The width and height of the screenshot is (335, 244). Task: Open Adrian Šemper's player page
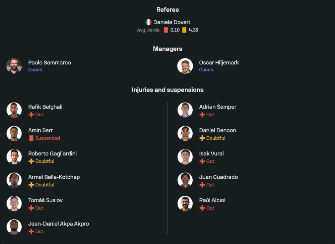(218, 107)
